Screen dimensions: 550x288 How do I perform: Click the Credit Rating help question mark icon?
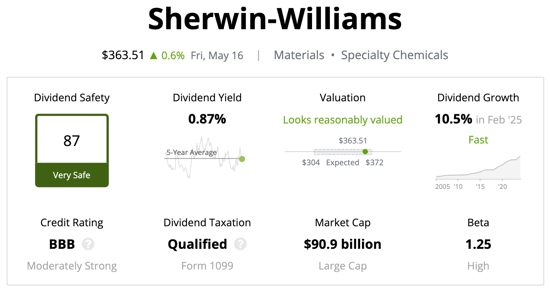tap(88, 244)
